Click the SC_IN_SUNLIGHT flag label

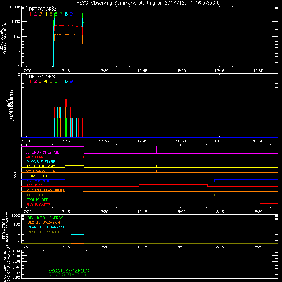(x=41, y=166)
